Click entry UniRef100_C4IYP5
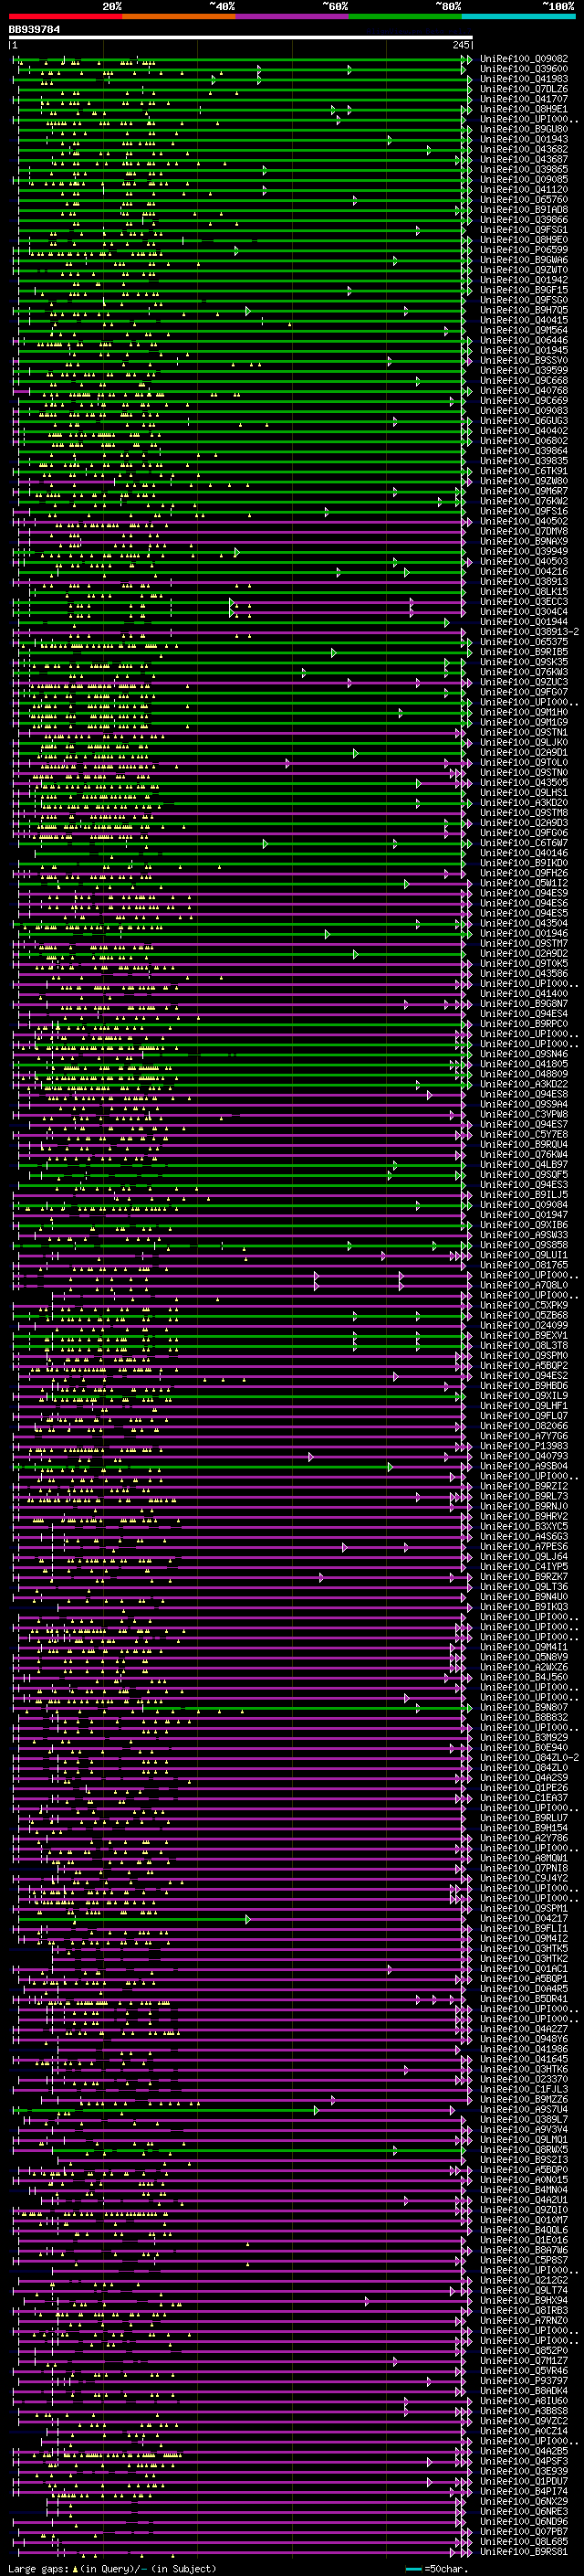 coord(524,1566)
